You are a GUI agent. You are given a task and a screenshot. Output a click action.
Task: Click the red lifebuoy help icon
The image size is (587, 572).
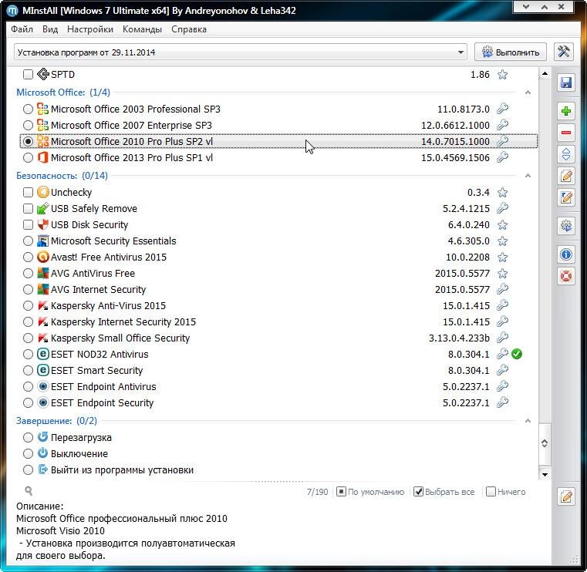point(566,277)
